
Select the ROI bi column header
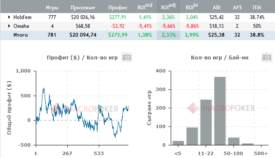[192, 6]
